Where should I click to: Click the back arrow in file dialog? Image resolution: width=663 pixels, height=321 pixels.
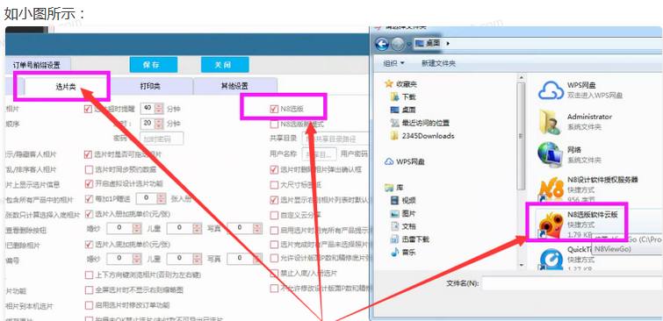point(382,44)
